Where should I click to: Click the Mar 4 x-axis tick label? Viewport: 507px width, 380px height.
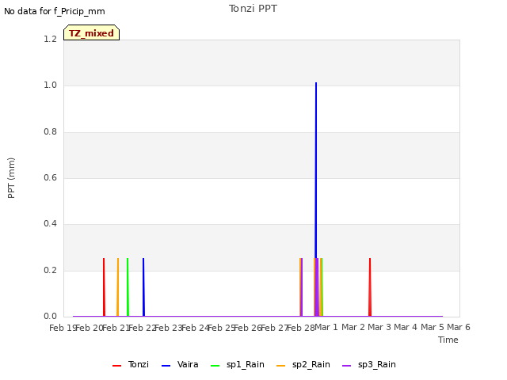click(x=406, y=327)
